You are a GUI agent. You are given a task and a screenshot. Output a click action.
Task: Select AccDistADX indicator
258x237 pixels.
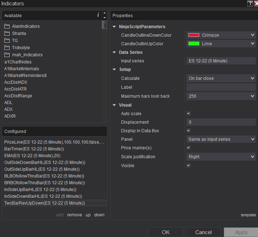pos(16,82)
